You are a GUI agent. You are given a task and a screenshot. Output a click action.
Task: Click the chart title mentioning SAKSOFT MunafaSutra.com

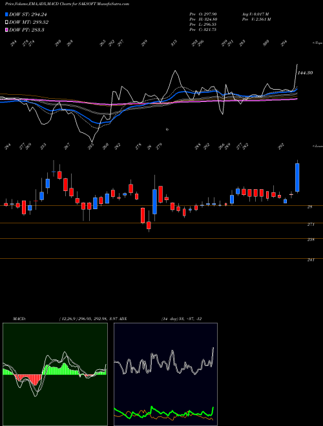(67, 4)
